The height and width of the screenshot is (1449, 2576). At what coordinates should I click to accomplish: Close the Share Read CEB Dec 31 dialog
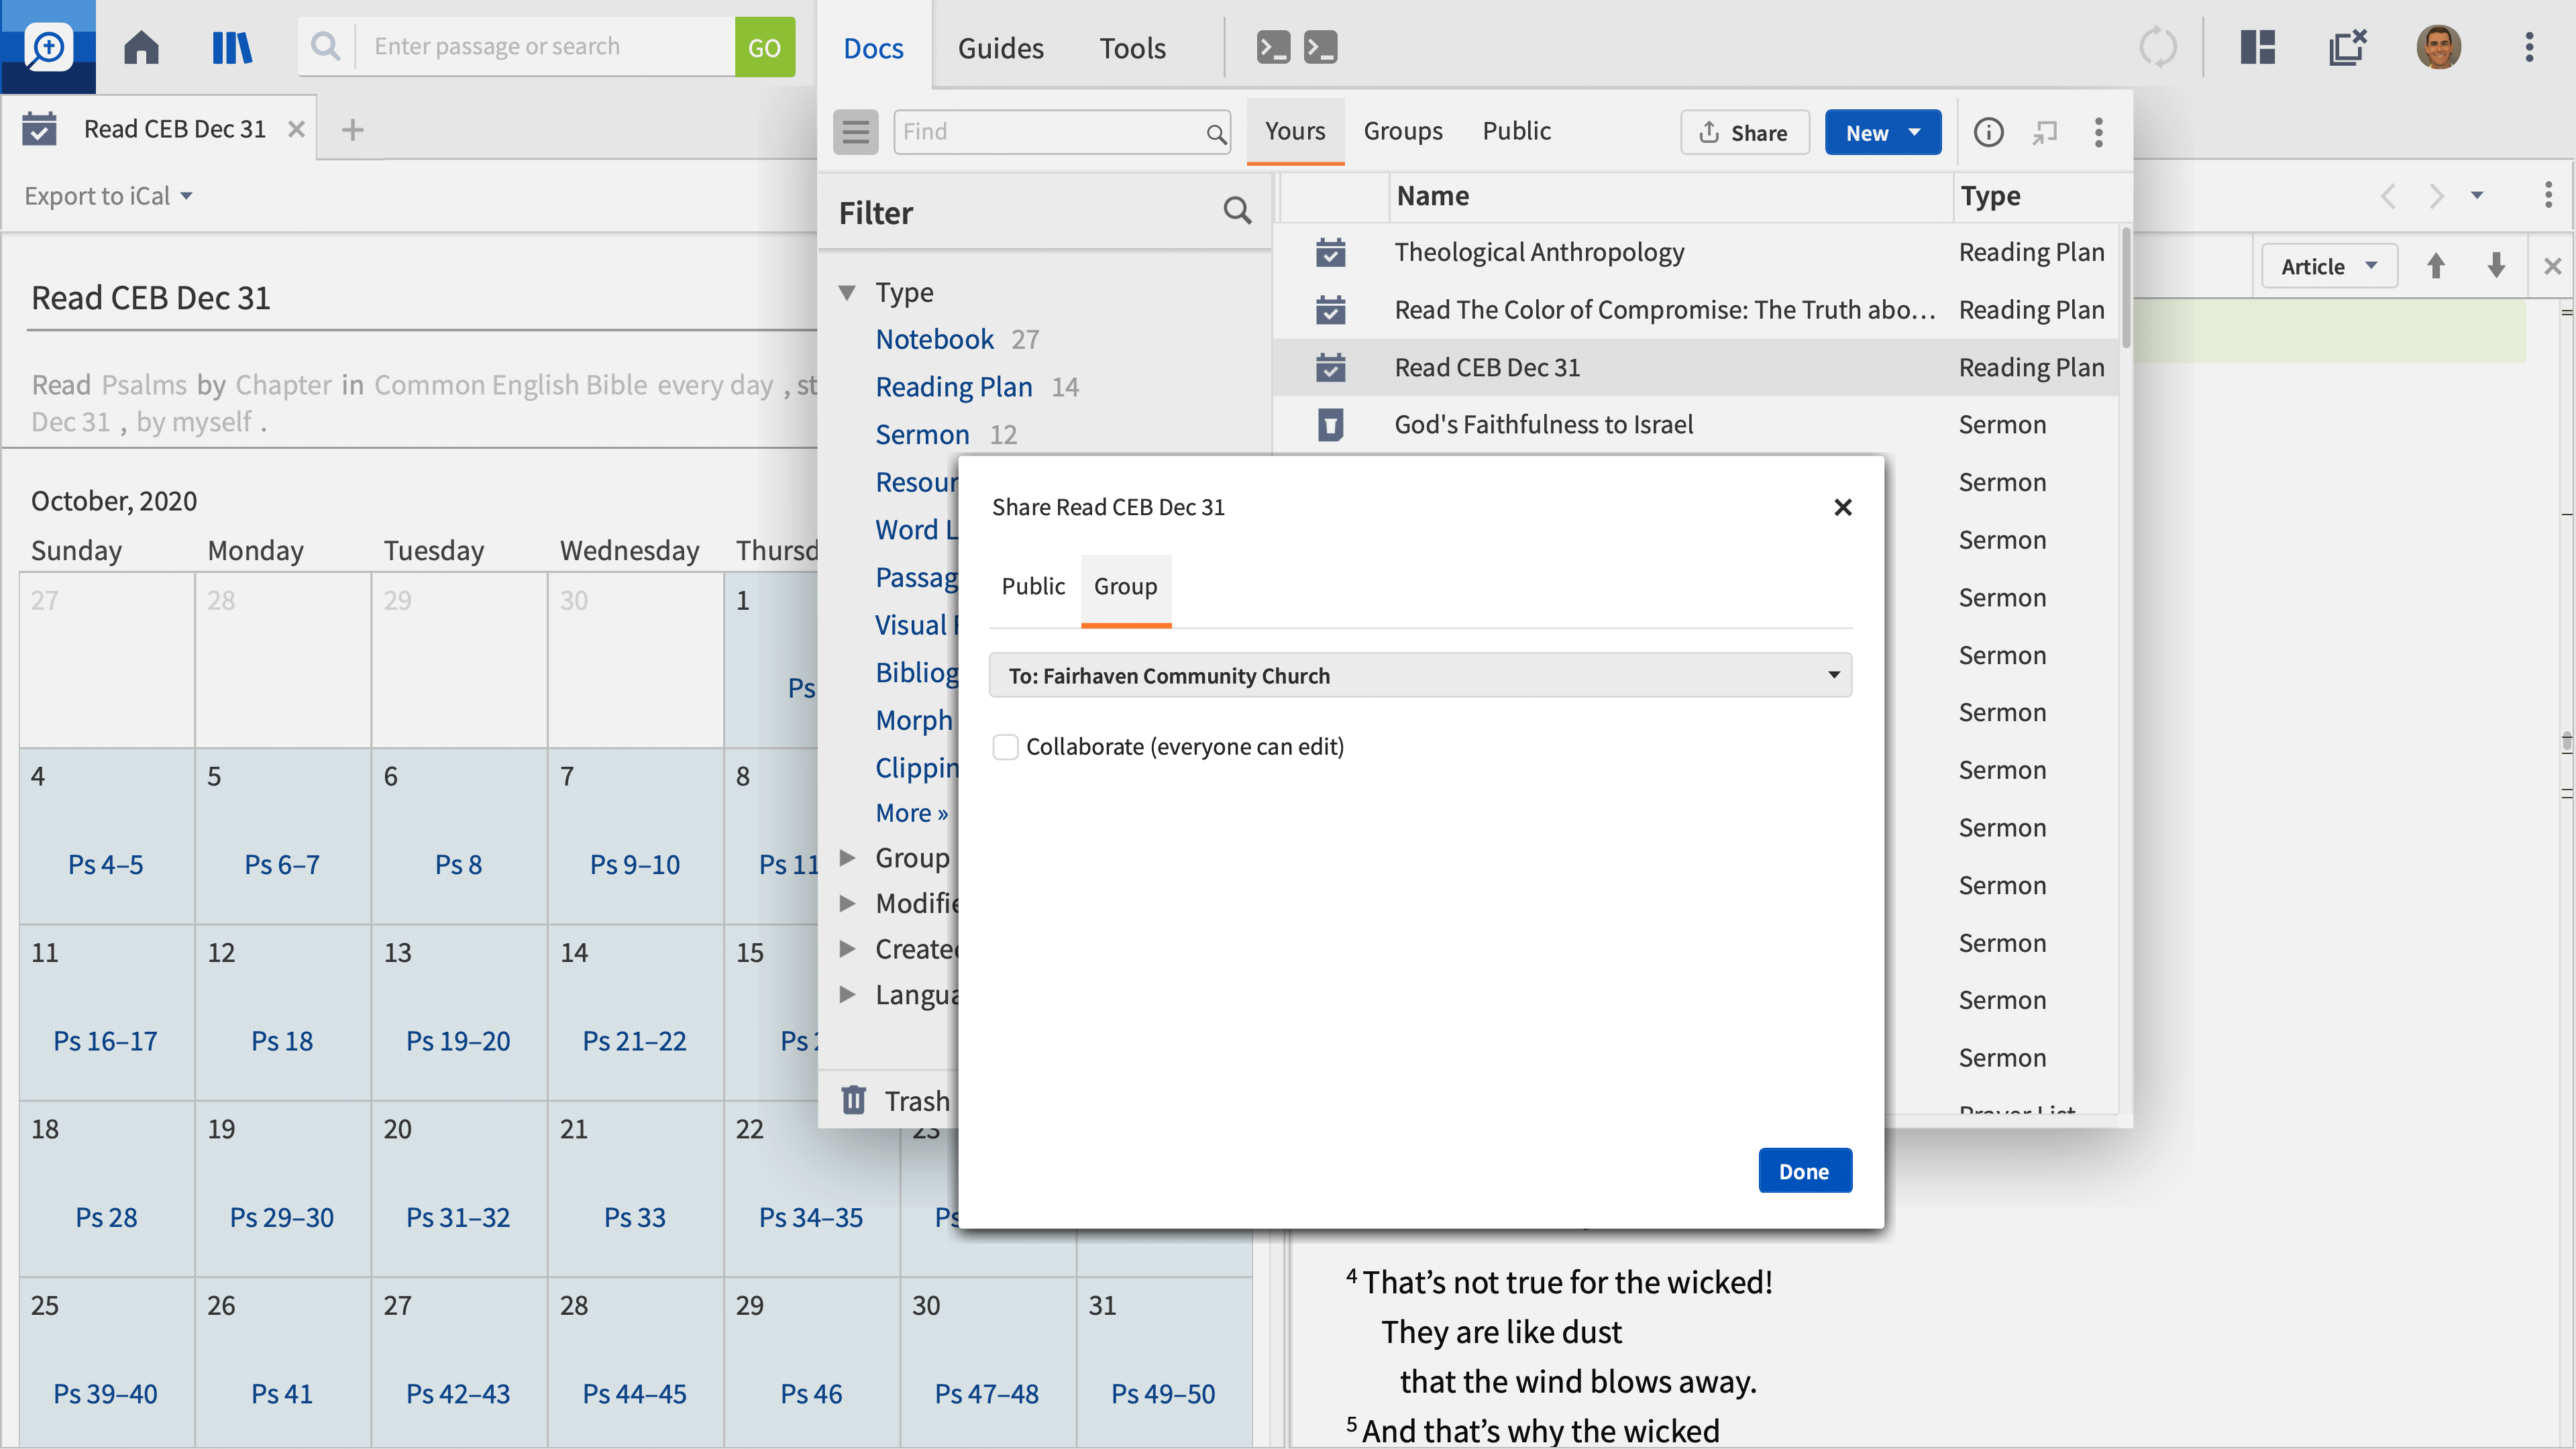pos(1842,507)
